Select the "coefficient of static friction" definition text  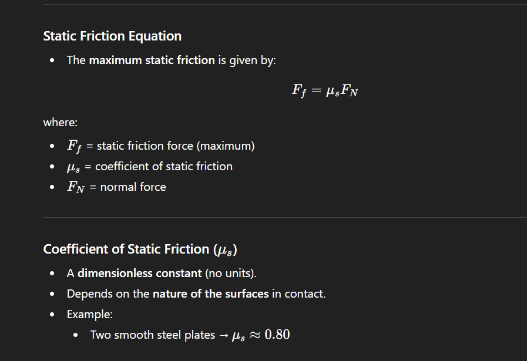(164, 167)
